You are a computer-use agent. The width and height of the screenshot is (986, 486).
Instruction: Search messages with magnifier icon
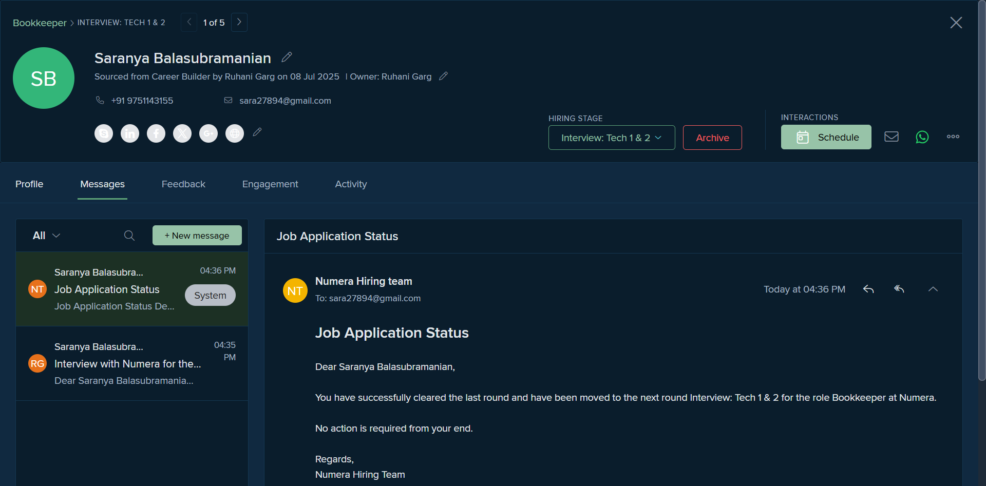pyautogui.click(x=129, y=235)
